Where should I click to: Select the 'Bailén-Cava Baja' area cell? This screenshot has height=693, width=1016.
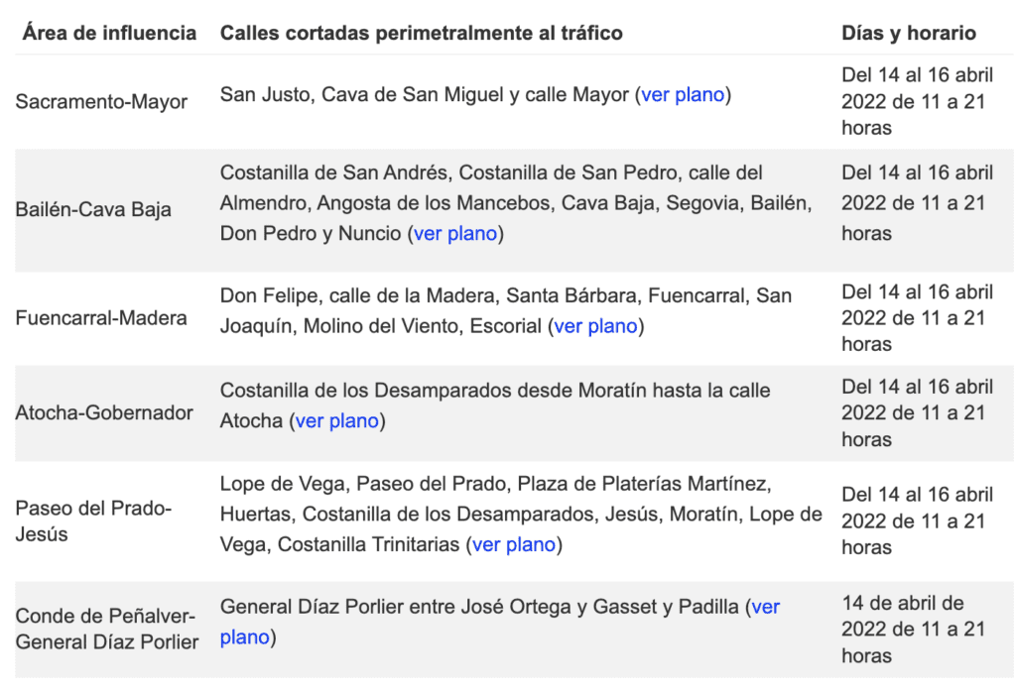click(x=93, y=209)
